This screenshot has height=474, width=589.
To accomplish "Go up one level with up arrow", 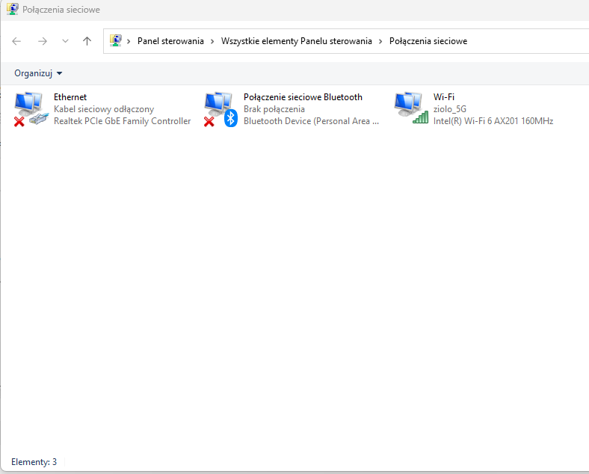I will pyautogui.click(x=87, y=41).
